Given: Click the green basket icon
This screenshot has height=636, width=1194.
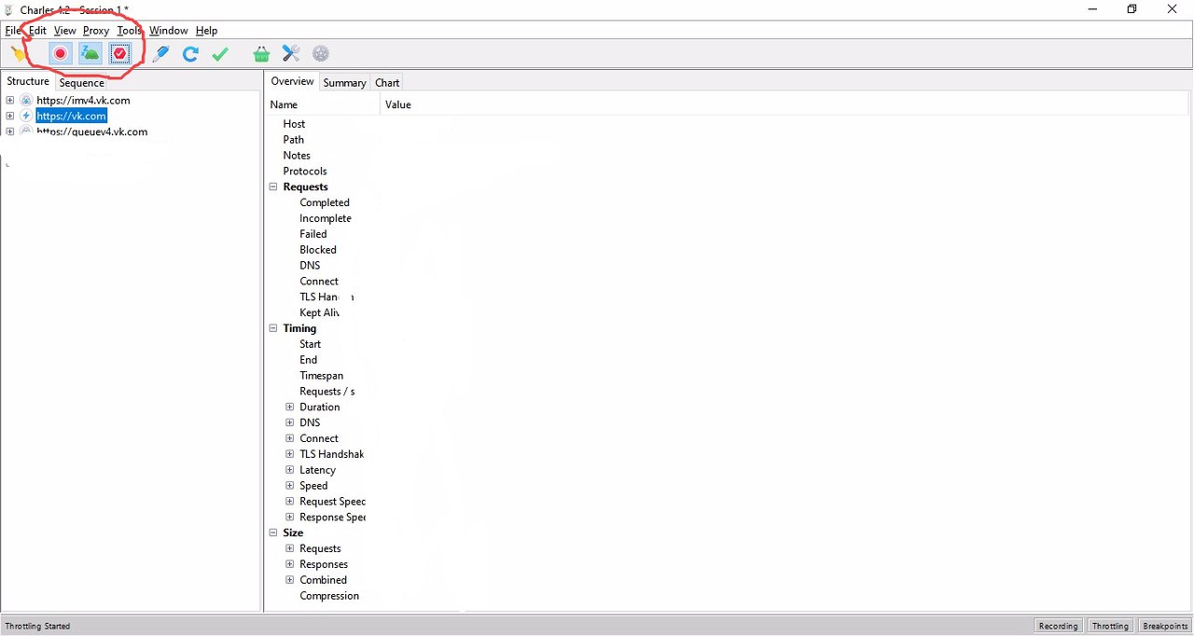Looking at the screenshot, I should [x=261, y=54].
